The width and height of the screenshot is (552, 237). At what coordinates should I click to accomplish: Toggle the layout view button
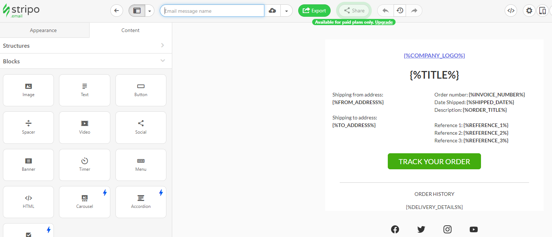click(x=137, y=11)
